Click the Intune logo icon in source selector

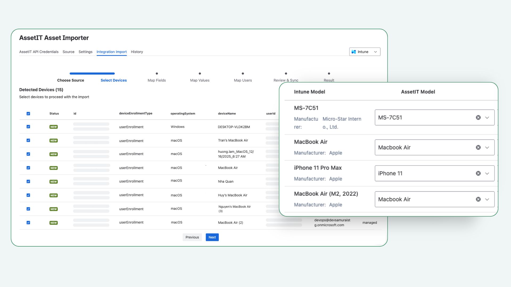pos(353,52)
